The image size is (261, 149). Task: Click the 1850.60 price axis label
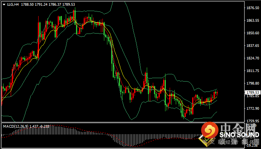[x=253, y=33]
